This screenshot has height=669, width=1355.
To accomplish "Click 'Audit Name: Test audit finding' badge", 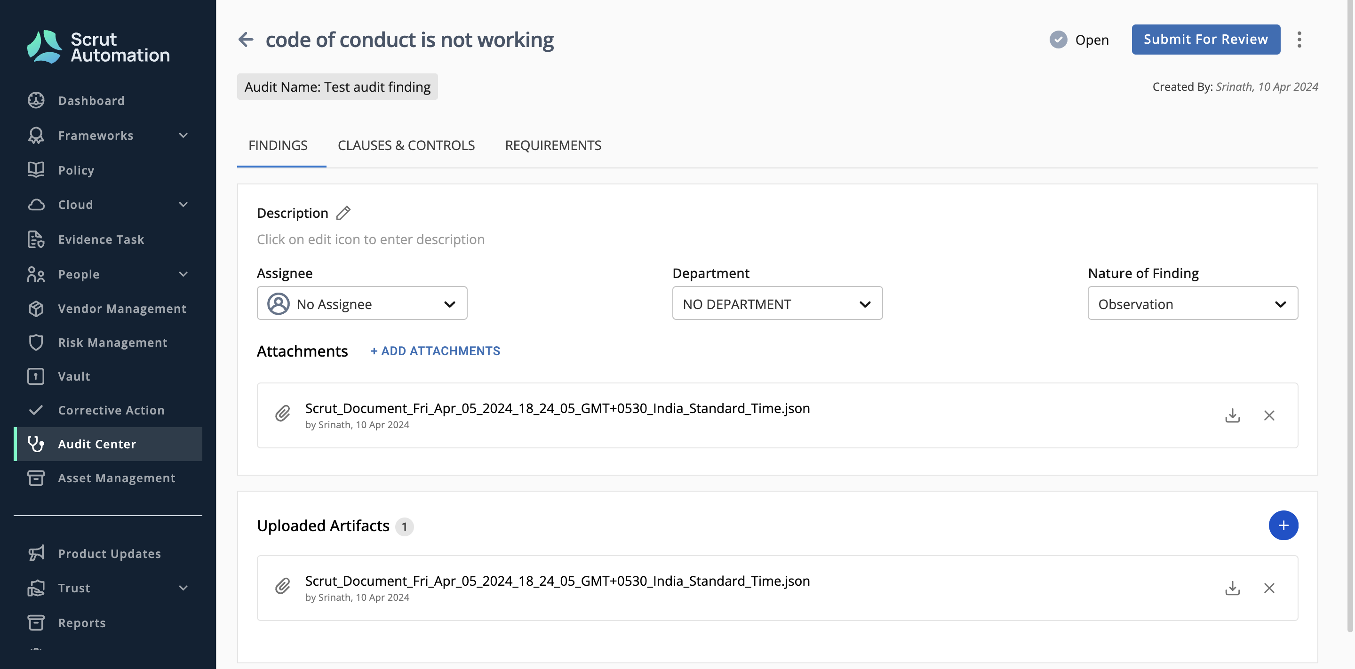I will click(x=337, y=86).
